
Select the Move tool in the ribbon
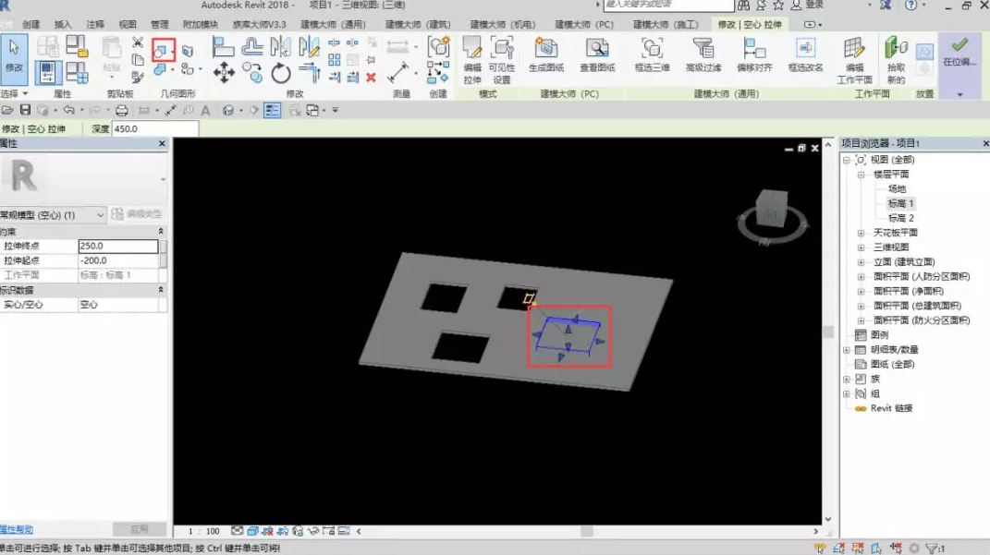(224, 72)
